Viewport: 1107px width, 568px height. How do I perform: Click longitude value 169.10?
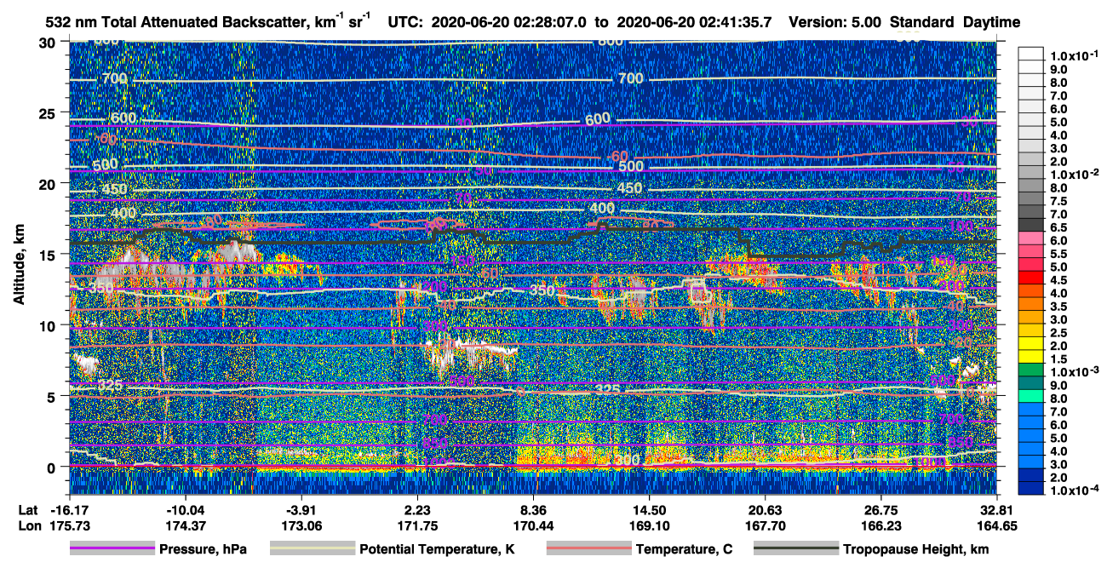[x=650, y=526]
